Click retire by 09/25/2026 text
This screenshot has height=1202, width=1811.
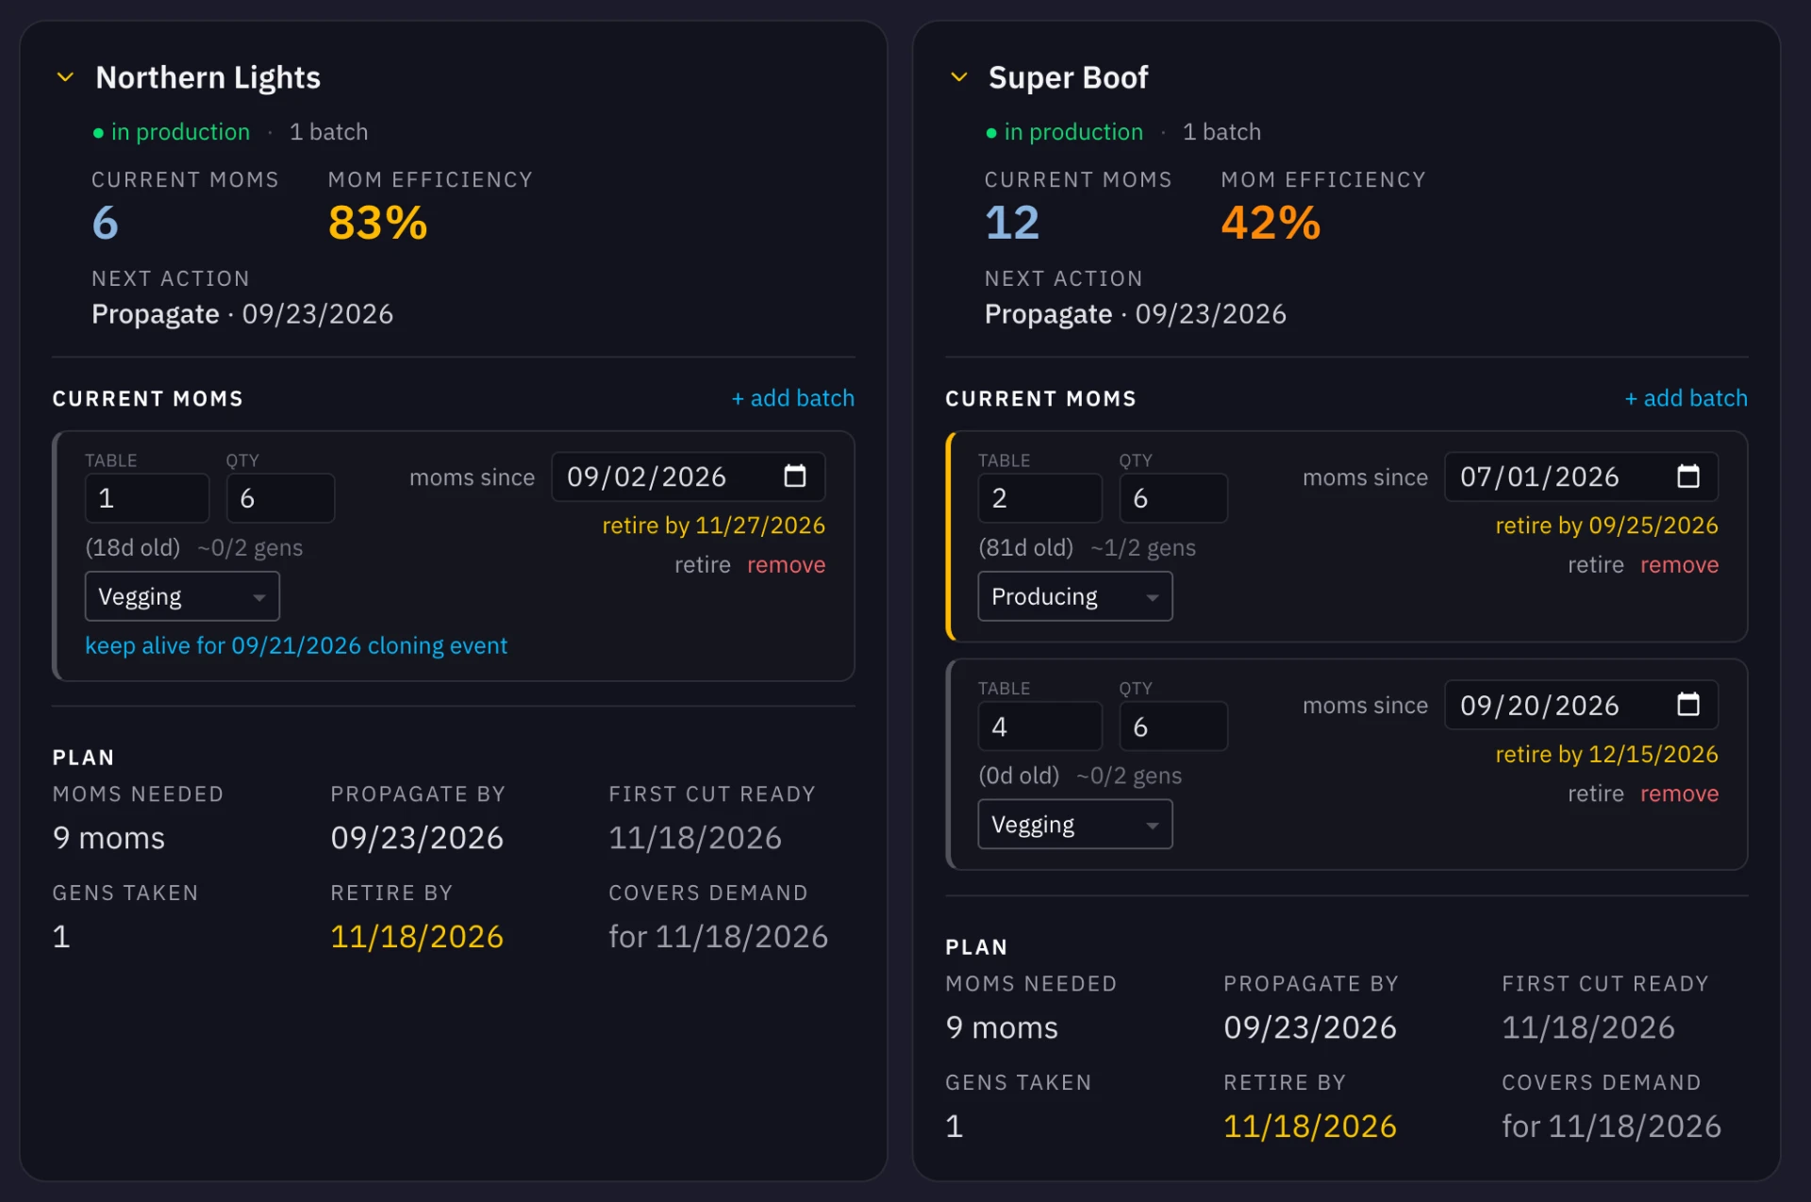pos(1607,526)
